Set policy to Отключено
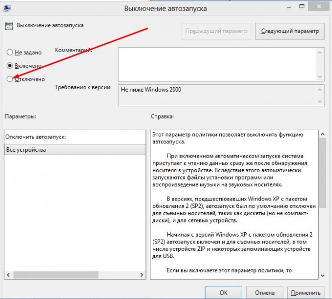Image resolution: width=332 pixels, height=299 pixels. click(10, 79)
